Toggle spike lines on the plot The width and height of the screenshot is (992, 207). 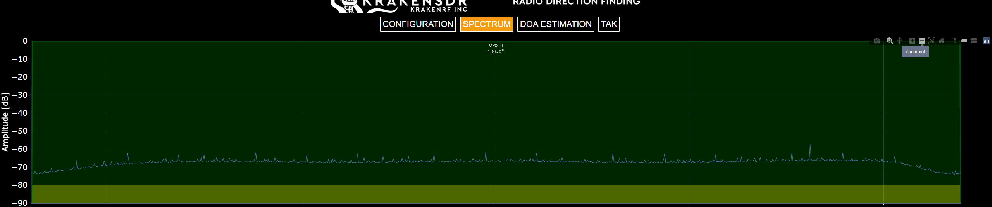954,41
